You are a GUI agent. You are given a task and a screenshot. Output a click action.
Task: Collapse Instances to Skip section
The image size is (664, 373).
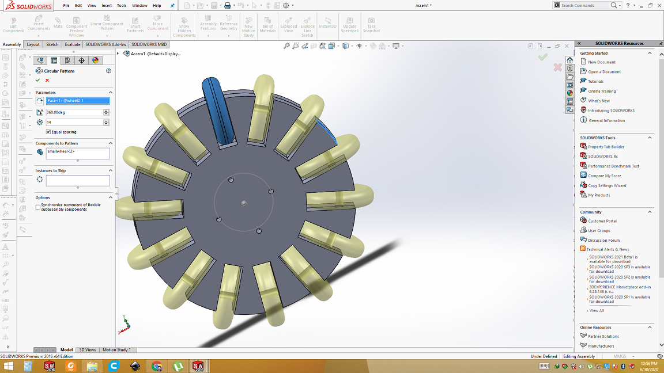(x=111, y=170)
